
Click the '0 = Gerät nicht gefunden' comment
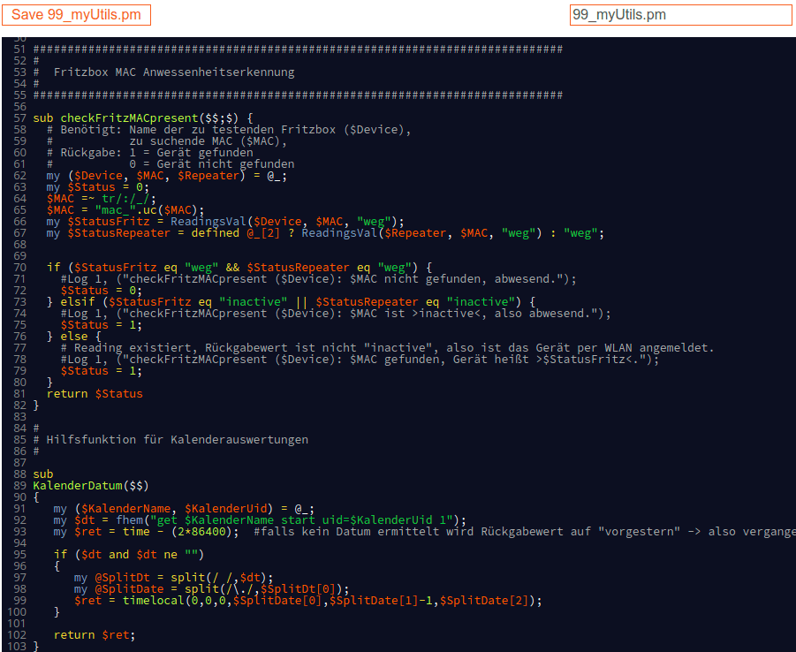tap(212, 164)
